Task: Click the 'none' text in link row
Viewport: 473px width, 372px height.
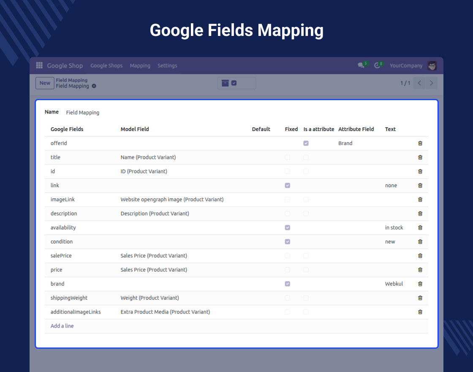Action: (391, 186)
